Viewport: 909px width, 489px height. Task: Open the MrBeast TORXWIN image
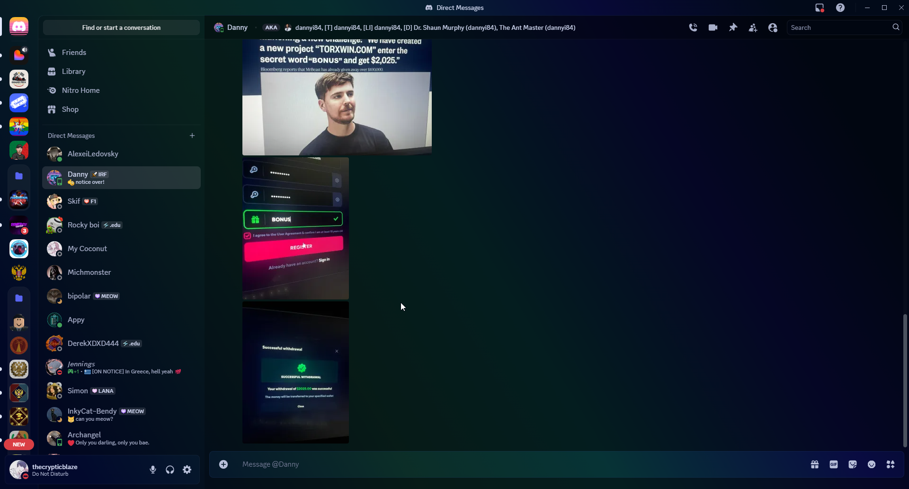coord(337,97)
